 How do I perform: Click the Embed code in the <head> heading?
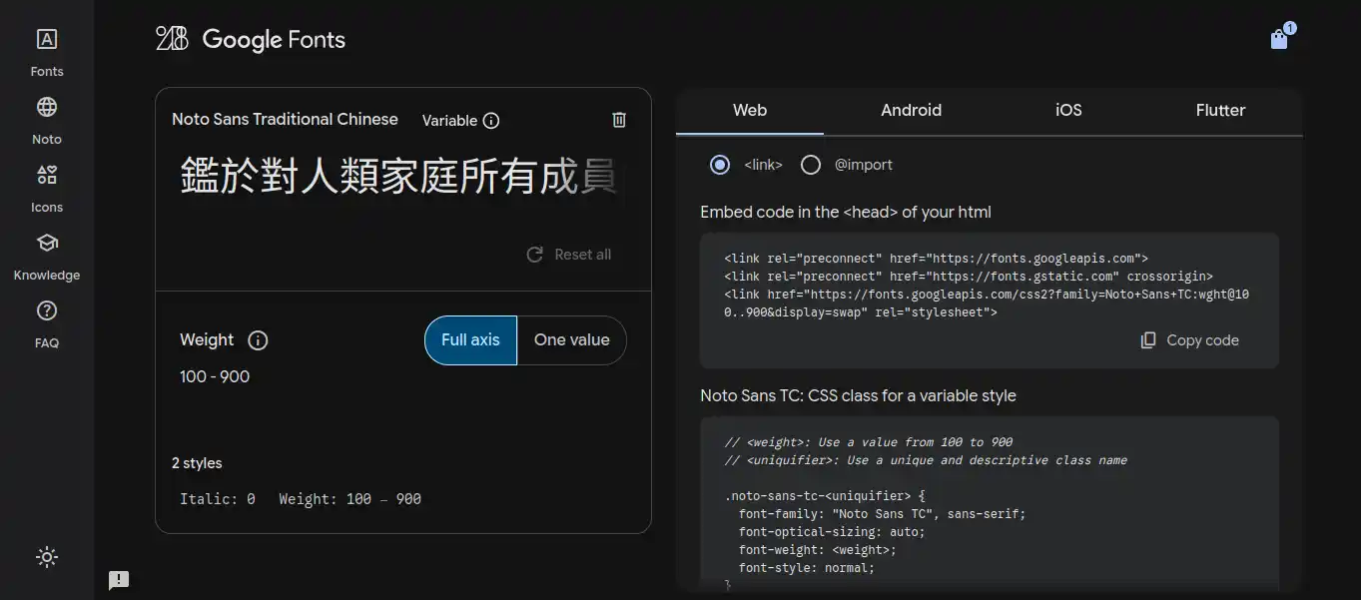click(846, 213)
